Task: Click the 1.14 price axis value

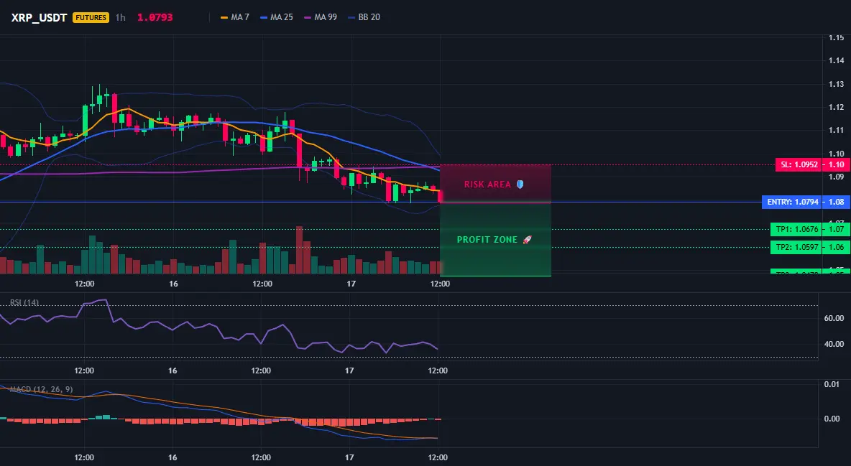Action: [x=837, y=61]
